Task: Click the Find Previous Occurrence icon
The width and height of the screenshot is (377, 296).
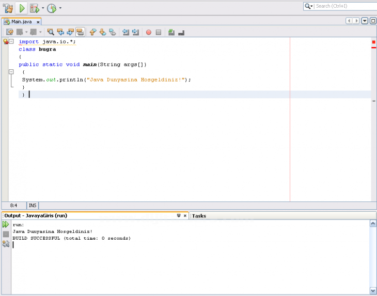Action: [60, 32]
